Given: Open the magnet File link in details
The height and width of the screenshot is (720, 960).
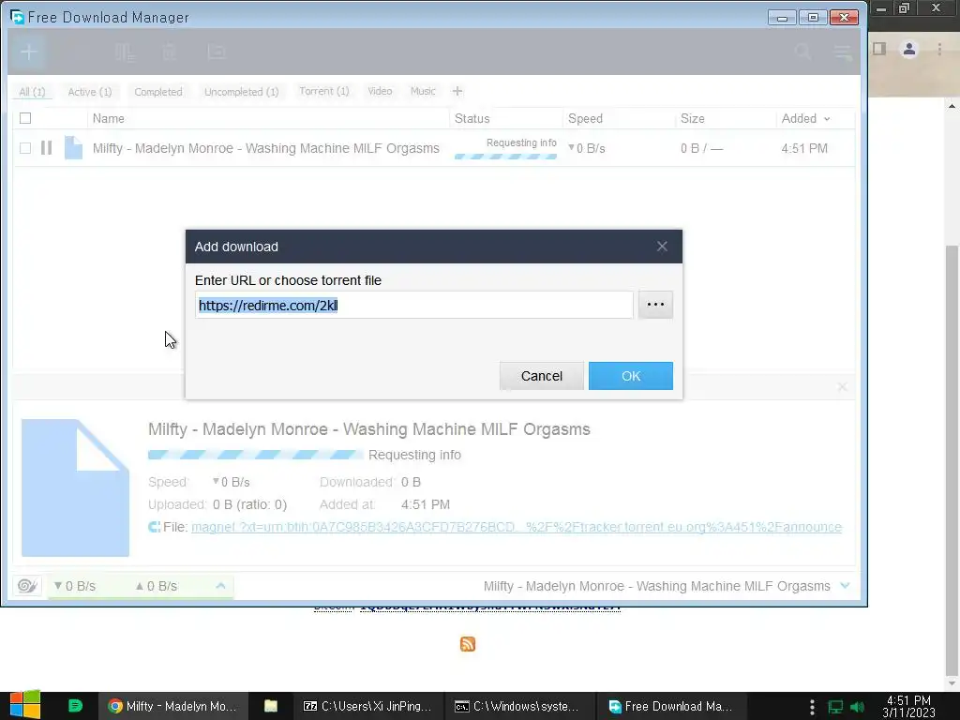Looking at the screenshot, I should pos(517,527).
